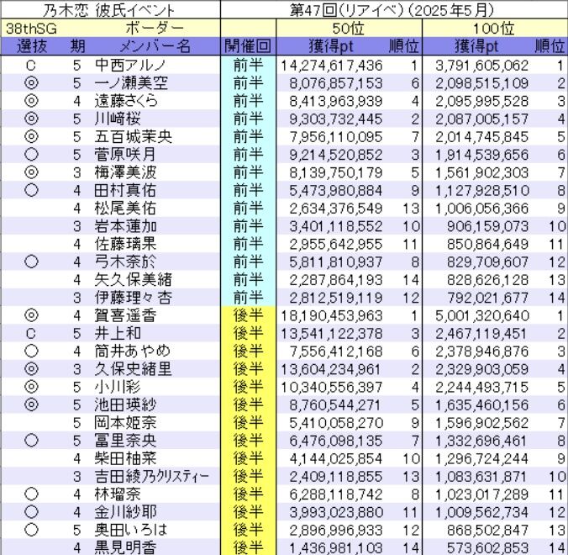Select the 遠藤さくら row name
The height and width of the screenshot is (555, 568).
tap(126, 101)
